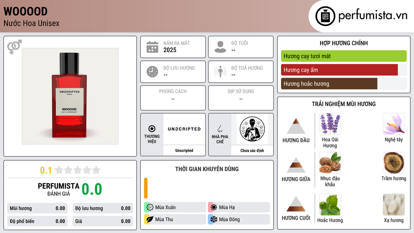Image resolution: width=414 pixels, height=233 pixels.
Task: Click the five-star rating row
Action: pos(78,170)
